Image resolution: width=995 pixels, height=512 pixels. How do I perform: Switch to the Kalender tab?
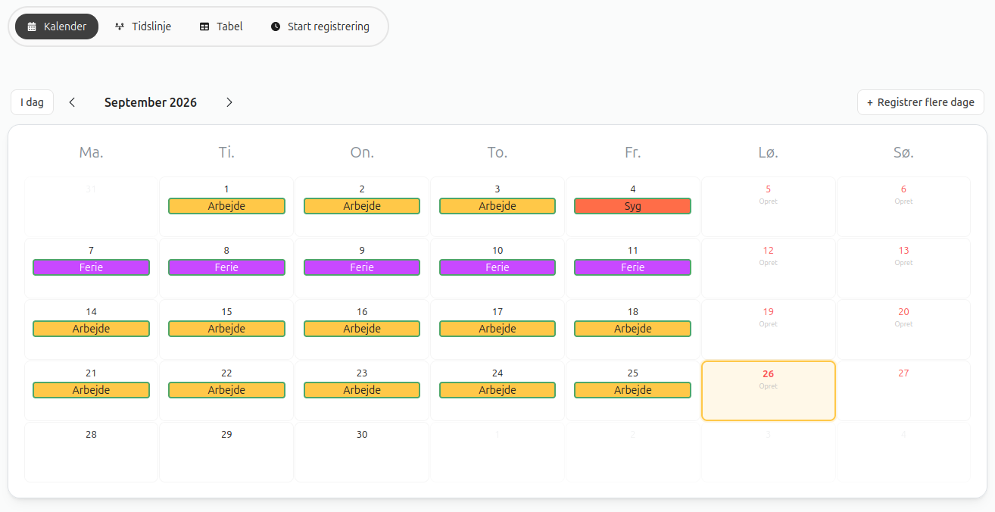pos(57,27)
